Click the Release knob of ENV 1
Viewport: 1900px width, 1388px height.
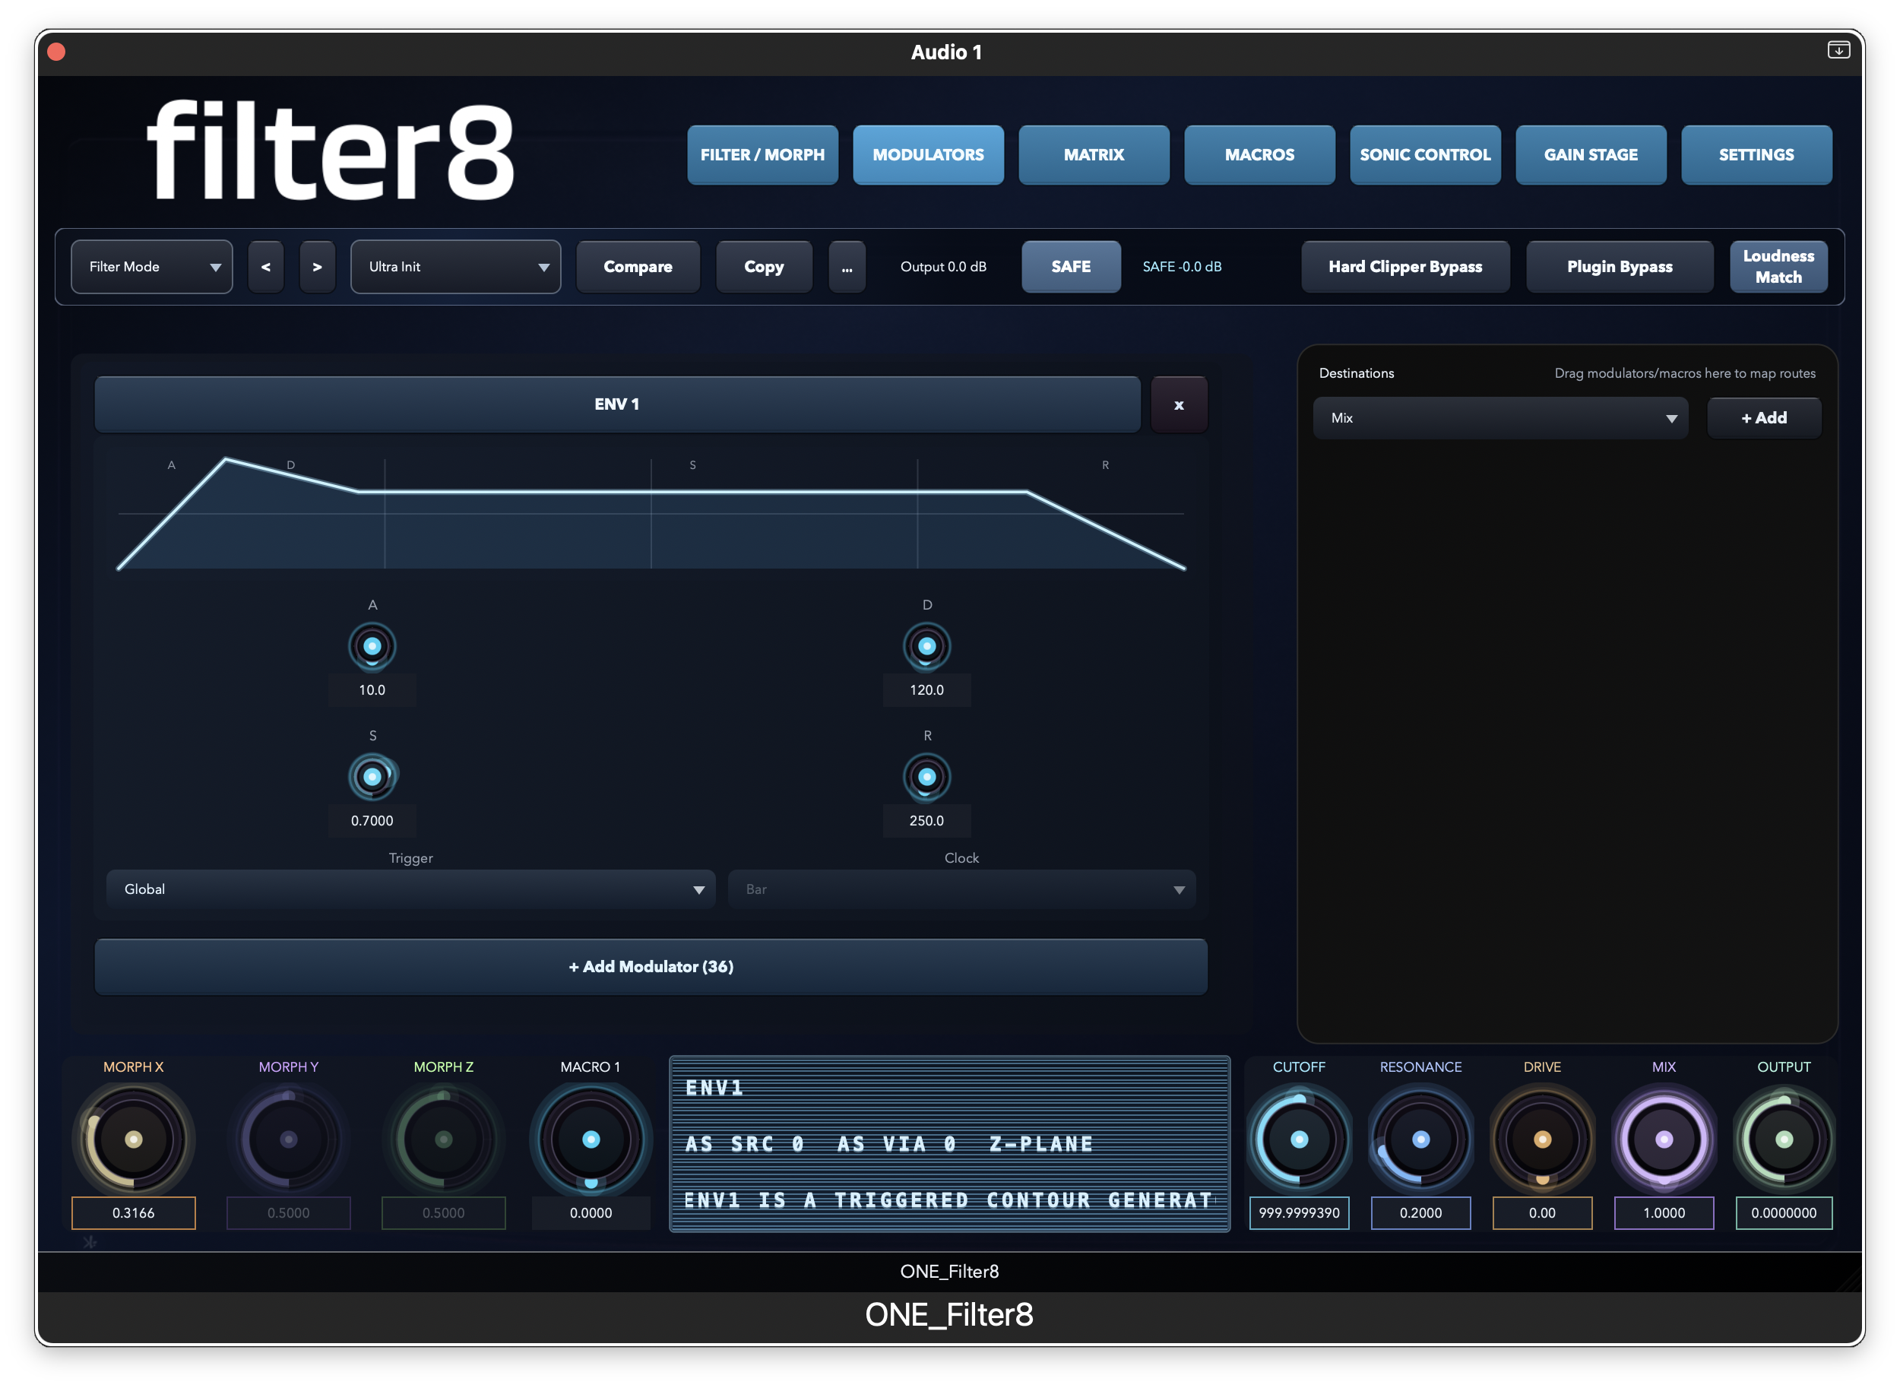(926, 777)
